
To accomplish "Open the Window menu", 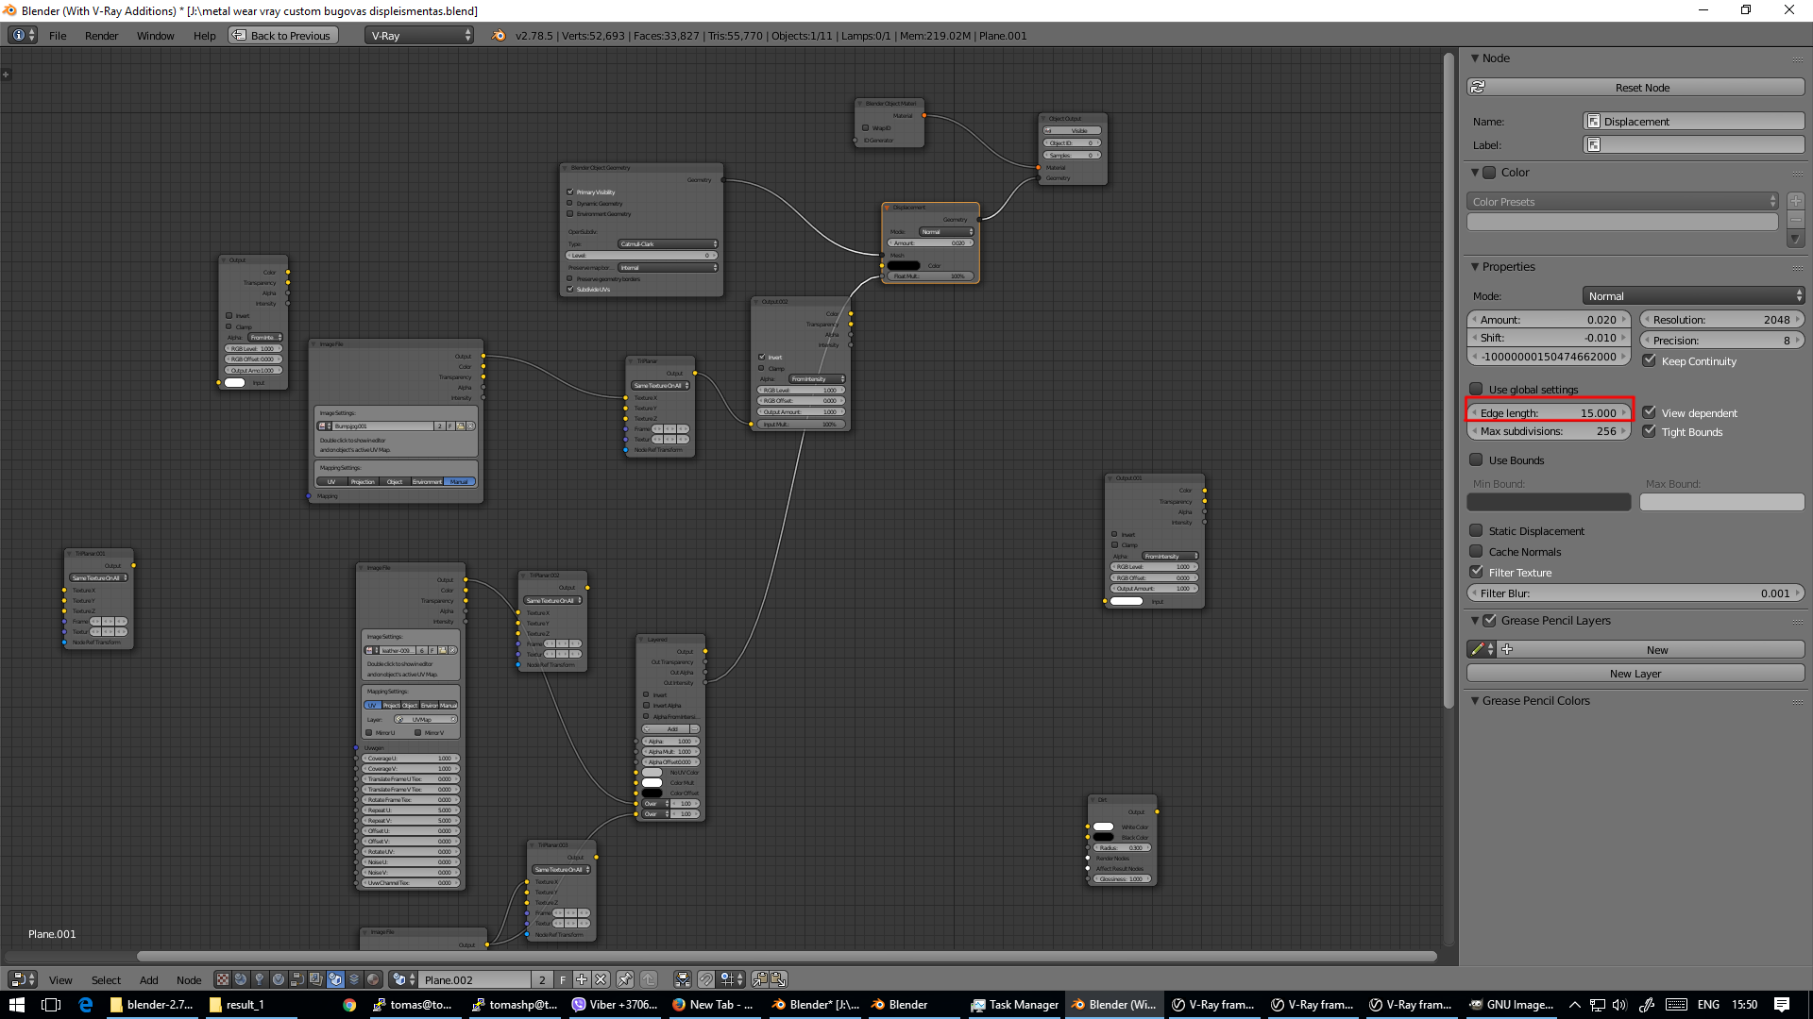I will (155, 36).
